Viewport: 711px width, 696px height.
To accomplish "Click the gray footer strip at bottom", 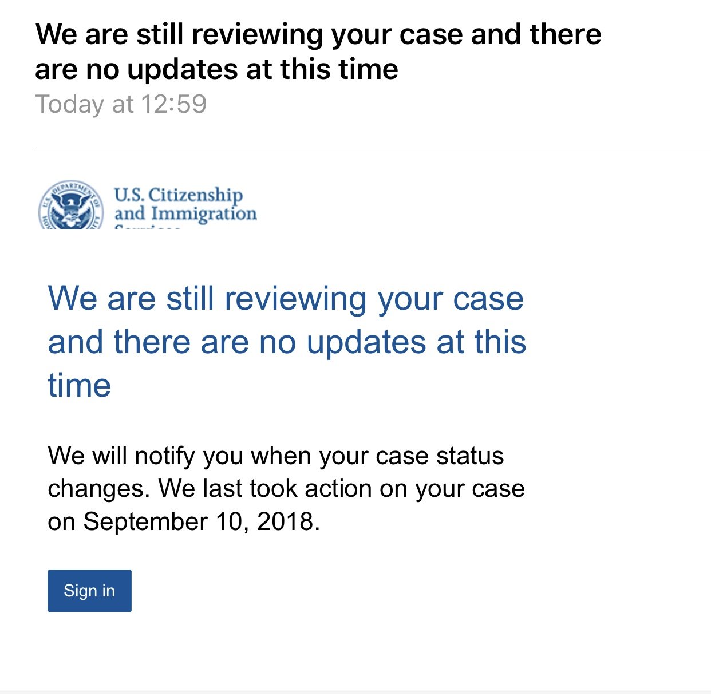I will point(355,693).
